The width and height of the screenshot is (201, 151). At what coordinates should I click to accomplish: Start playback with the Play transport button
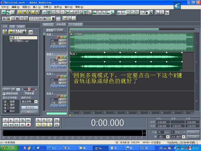tap(11, 120)
